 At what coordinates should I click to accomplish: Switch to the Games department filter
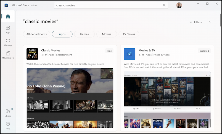(x=84, y=34)
